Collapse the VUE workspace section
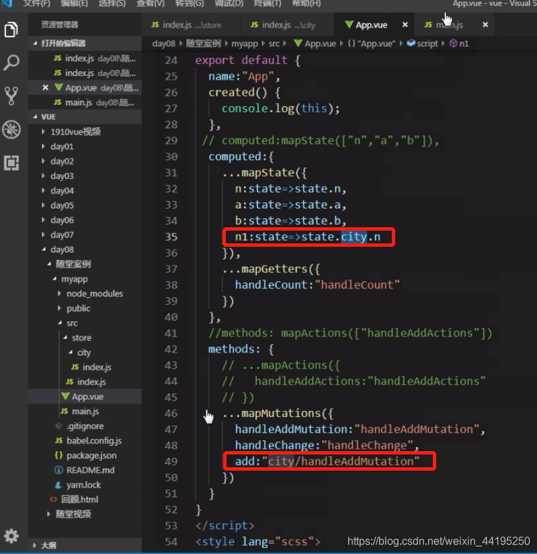 pos(85,116)
